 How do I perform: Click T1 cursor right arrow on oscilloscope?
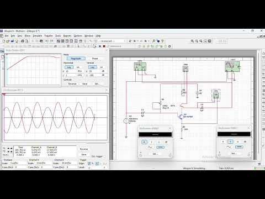click(12, 148)
